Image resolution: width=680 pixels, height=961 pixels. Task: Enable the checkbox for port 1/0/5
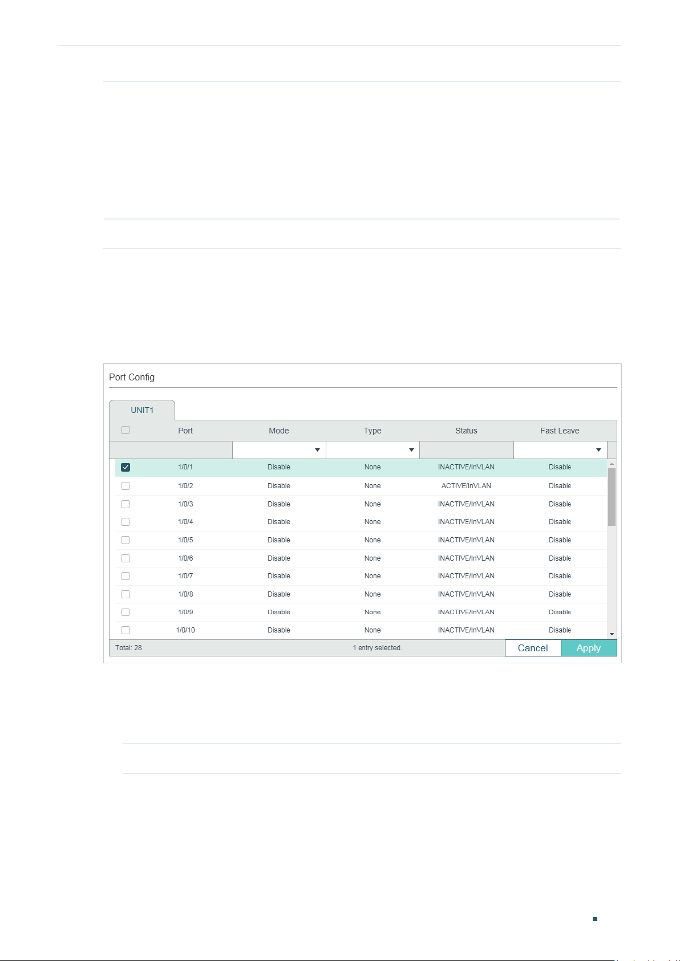(126, 540)
